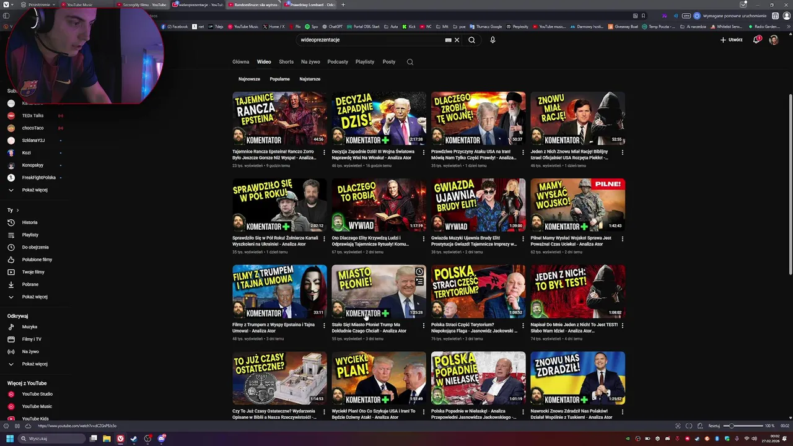
Task: Play To Już Czasy Ostateczne thumbnail
Action: pos(279,378)
